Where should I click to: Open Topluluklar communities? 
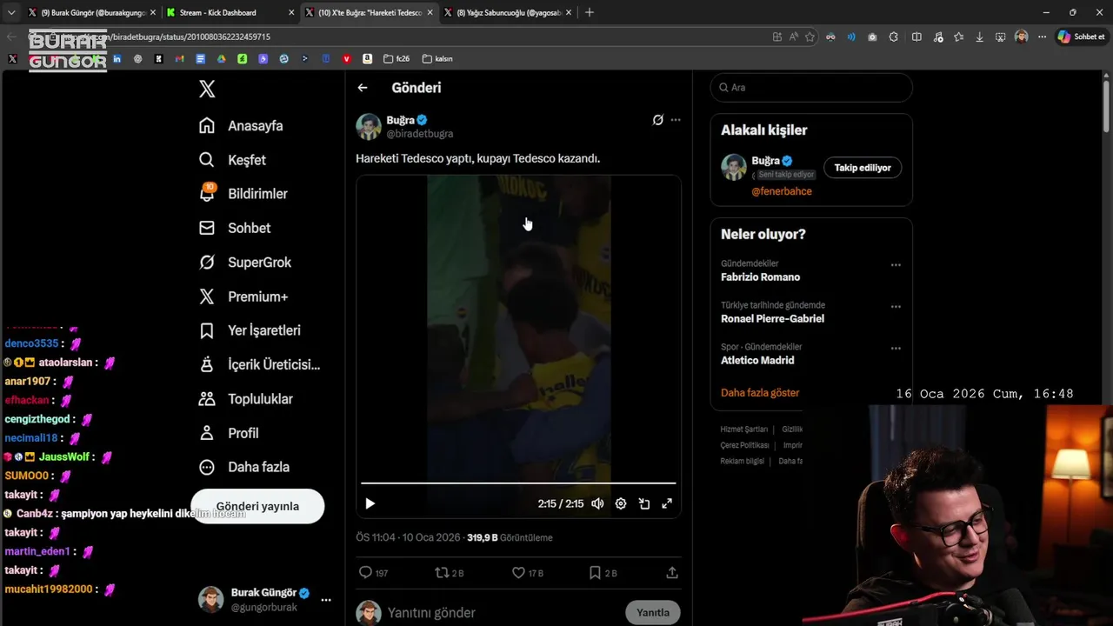point(245,399)
